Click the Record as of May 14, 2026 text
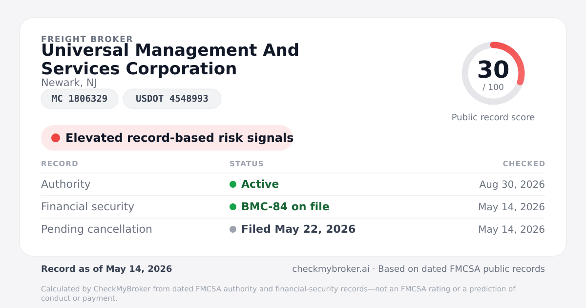The image size is (586, 308). click(x=106, y=269)
